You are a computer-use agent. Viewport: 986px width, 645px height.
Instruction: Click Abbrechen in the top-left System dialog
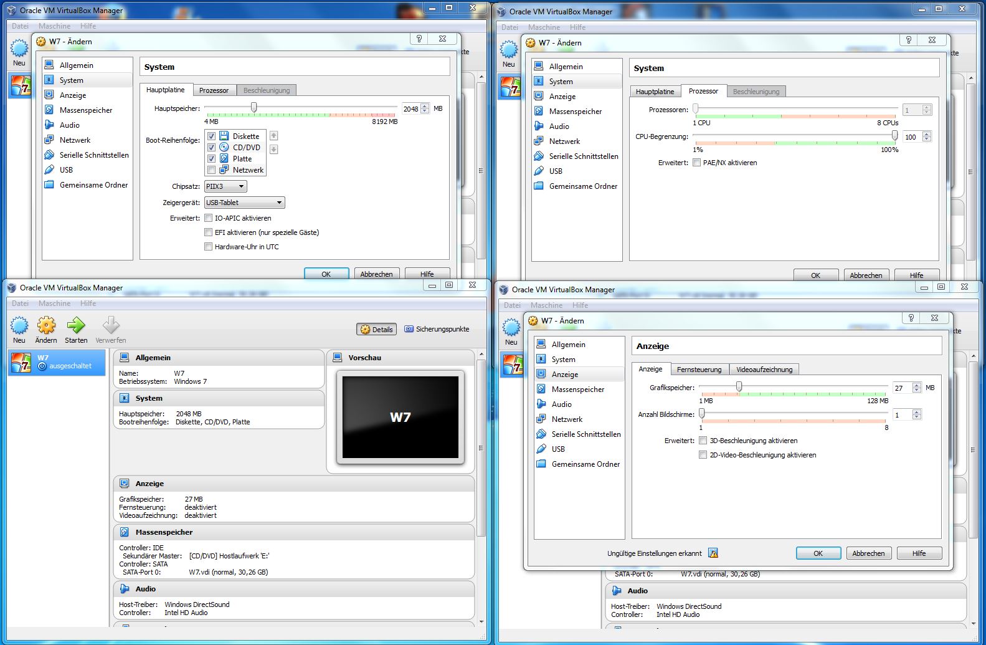coord(376,274)
